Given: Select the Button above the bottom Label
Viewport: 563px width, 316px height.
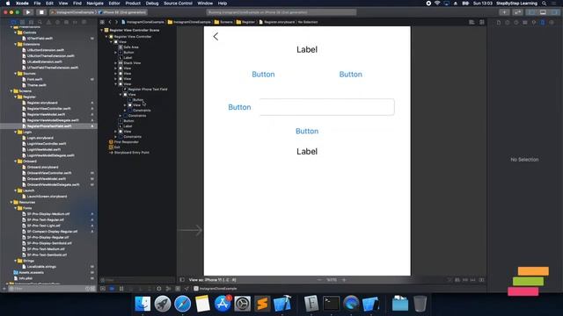Looking at the screenshot, I should click(x=307, y=131).
